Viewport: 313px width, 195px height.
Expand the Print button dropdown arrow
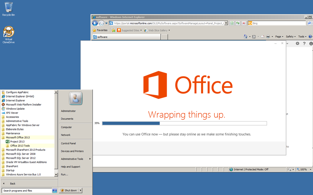pos(272,37)
